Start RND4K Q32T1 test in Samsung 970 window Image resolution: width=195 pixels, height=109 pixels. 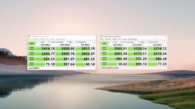[x=104, y=59]
